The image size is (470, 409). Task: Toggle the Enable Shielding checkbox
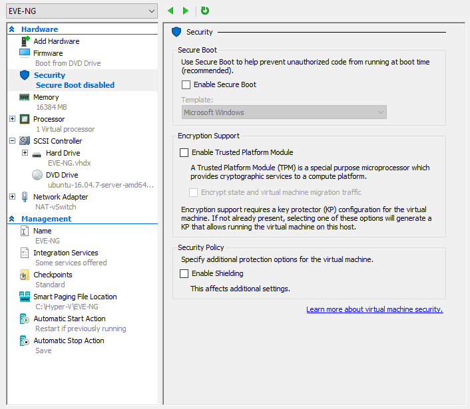pyautogui.click(x=184, y=273)
